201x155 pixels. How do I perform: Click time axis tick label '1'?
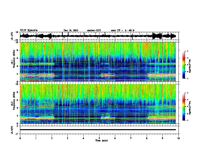click(x=36, y=138)
